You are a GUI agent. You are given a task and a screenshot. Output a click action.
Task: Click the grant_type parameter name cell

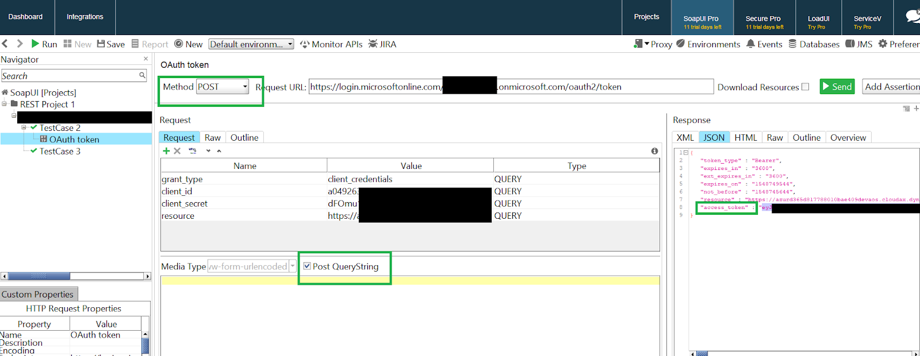pos(244,179)
